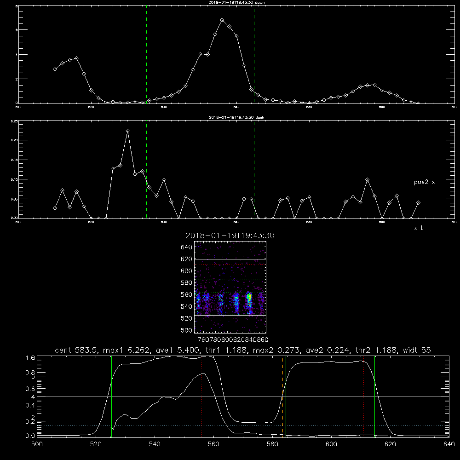Click dawn plot's green dashed line near 842

(x=254, y=54)
